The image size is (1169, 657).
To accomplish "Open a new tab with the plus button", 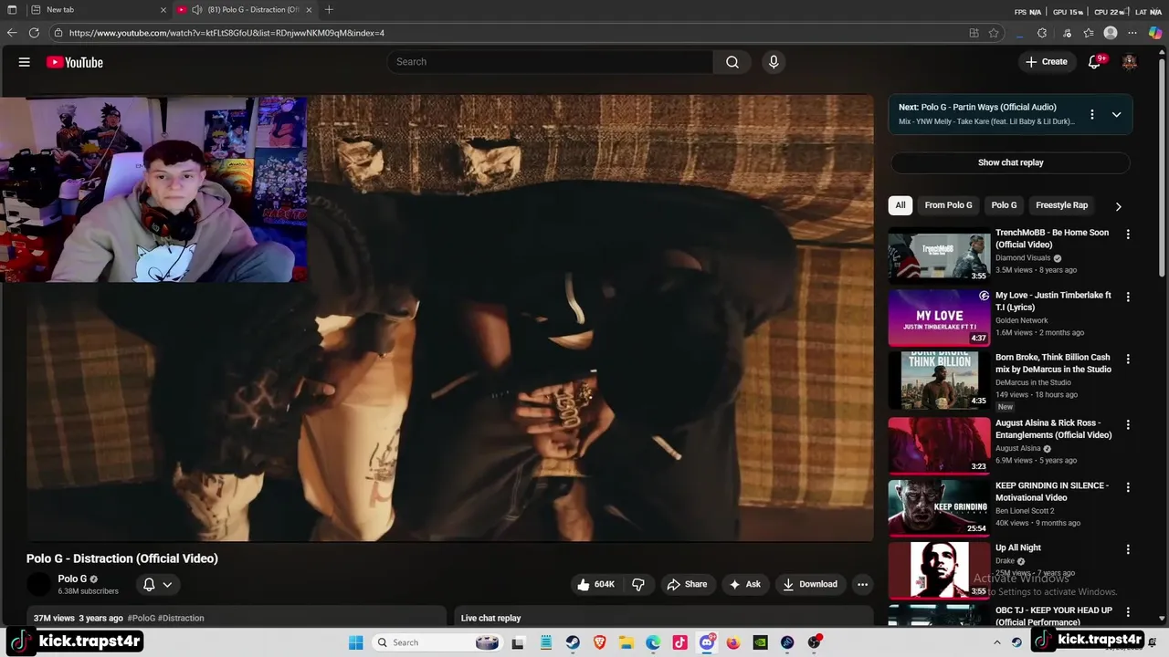I will pyautogui.click(x=329, y=10).
